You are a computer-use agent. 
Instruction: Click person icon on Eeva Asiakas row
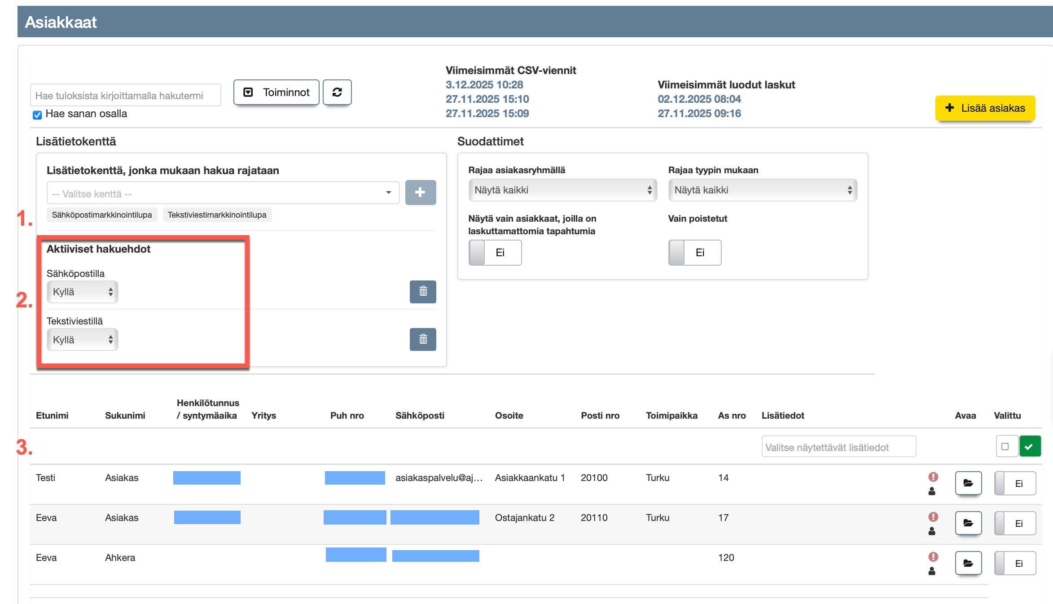tap(932, 531)
